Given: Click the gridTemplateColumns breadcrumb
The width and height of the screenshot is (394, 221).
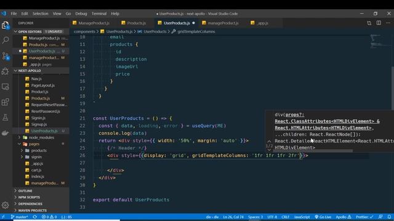Looking at the screenshot, I should pyautogui.click(x=196, y=31).
